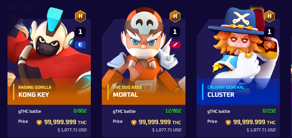This screenshot has width=292, height=138.
Task: Click the THC coin icon on Kong Key price
Action: [x=39, y=122]
